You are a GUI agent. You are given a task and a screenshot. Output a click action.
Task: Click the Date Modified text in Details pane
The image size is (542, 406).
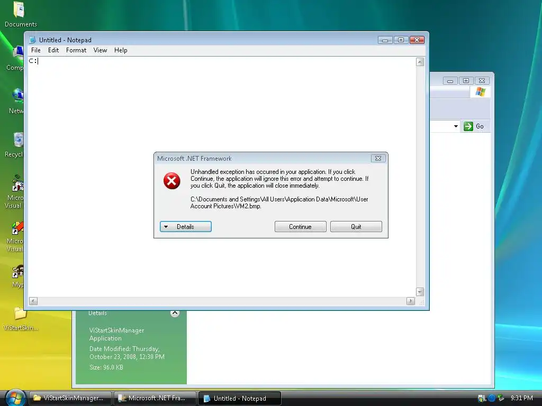[x=127, y=353]
